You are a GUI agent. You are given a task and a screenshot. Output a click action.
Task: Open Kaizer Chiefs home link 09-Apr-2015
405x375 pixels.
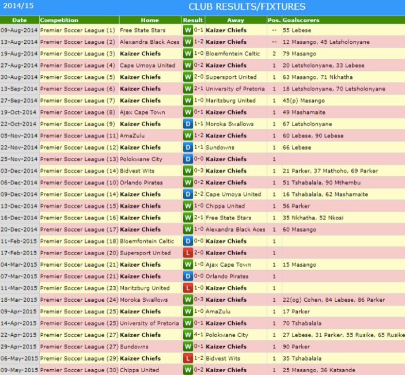pos(140,312)
